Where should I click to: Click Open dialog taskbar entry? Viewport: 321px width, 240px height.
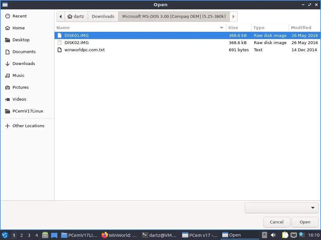coord(239,235)
